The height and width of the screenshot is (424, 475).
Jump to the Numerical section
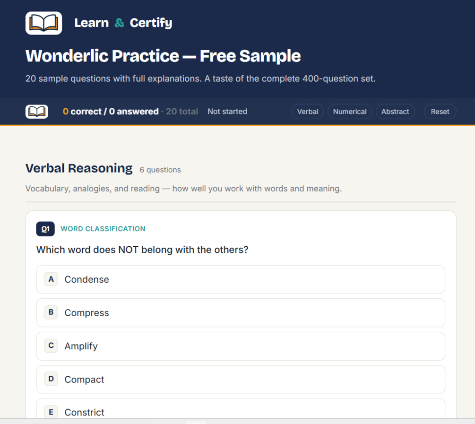coord(350,112)
